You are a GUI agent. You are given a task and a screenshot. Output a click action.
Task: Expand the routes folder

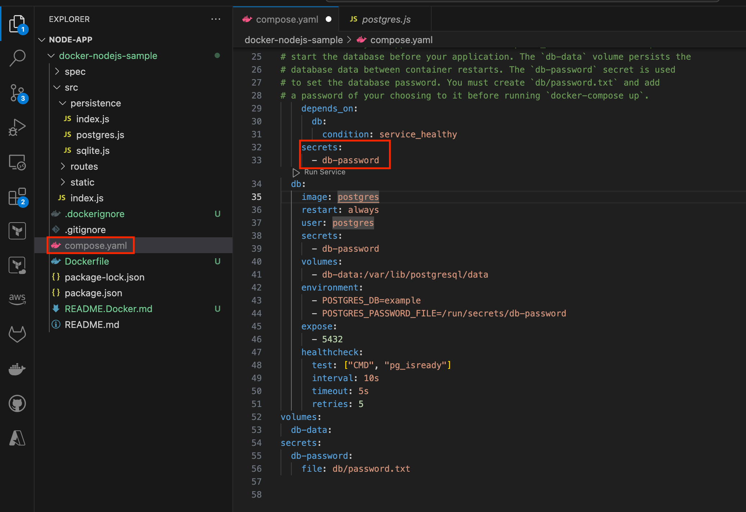point(63,166)
